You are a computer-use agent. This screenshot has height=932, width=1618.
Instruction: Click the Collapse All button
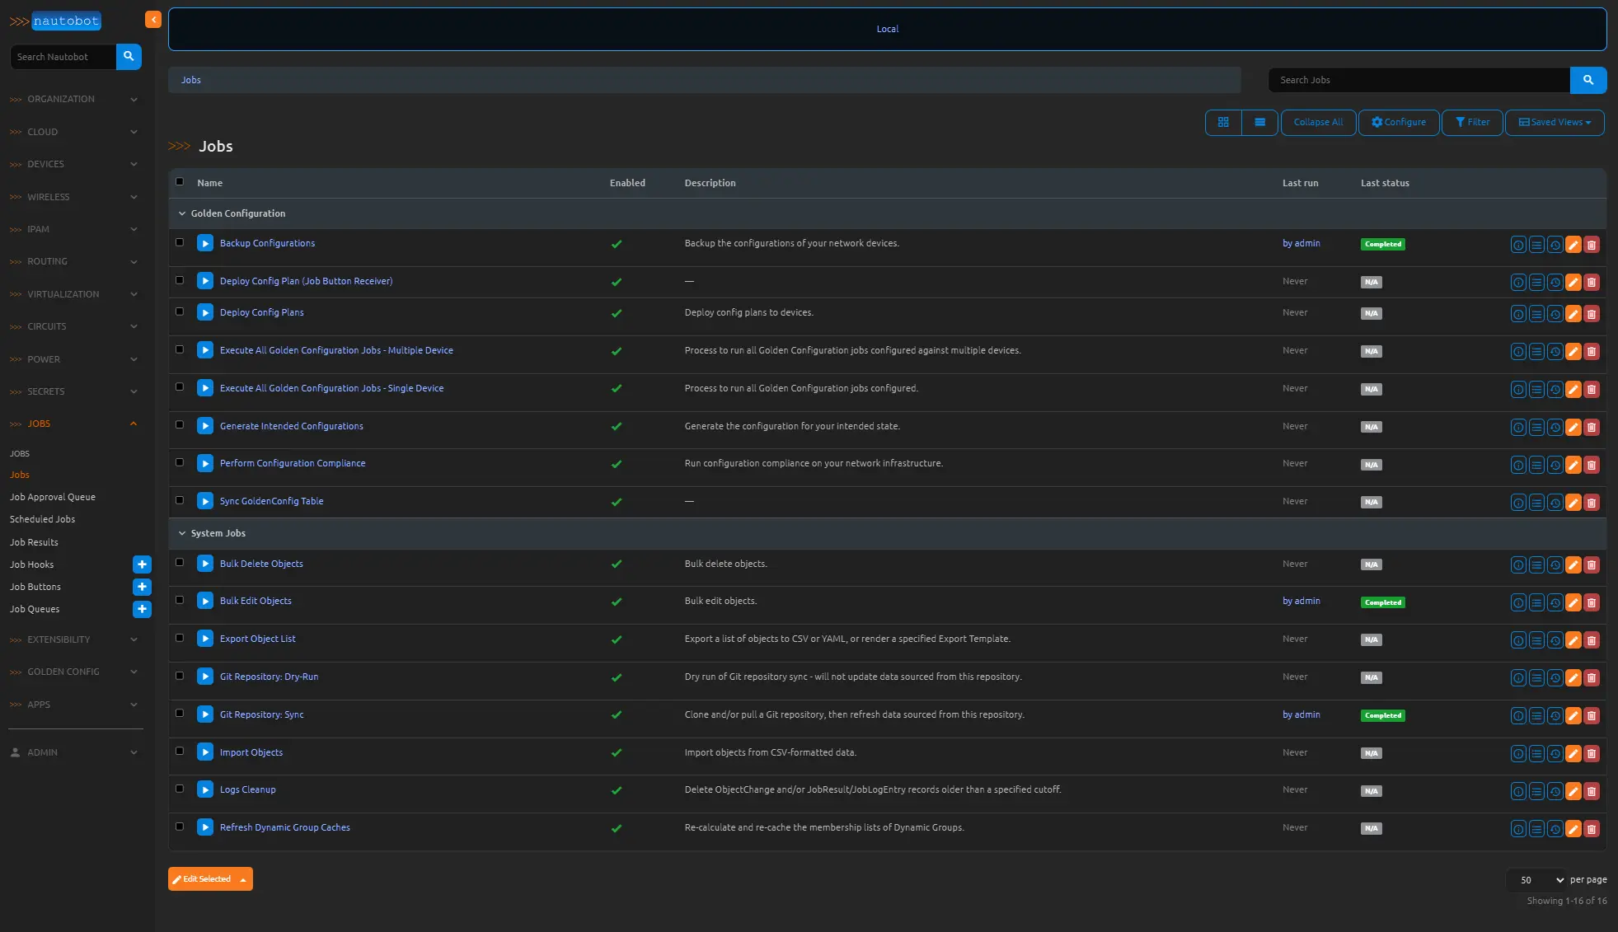coord(1317,122)
